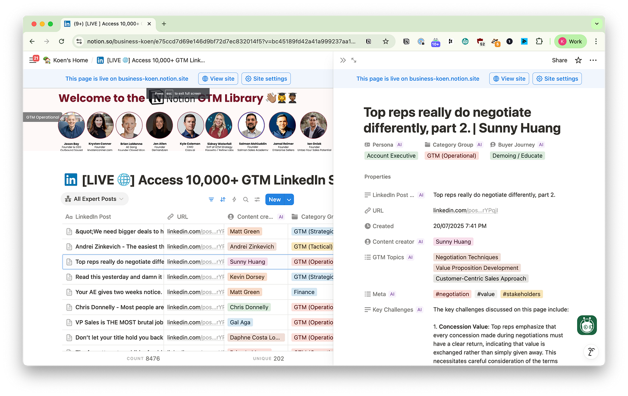Click the database filter icon
This screenshot has height=396, width=628.
pos(211,200)
